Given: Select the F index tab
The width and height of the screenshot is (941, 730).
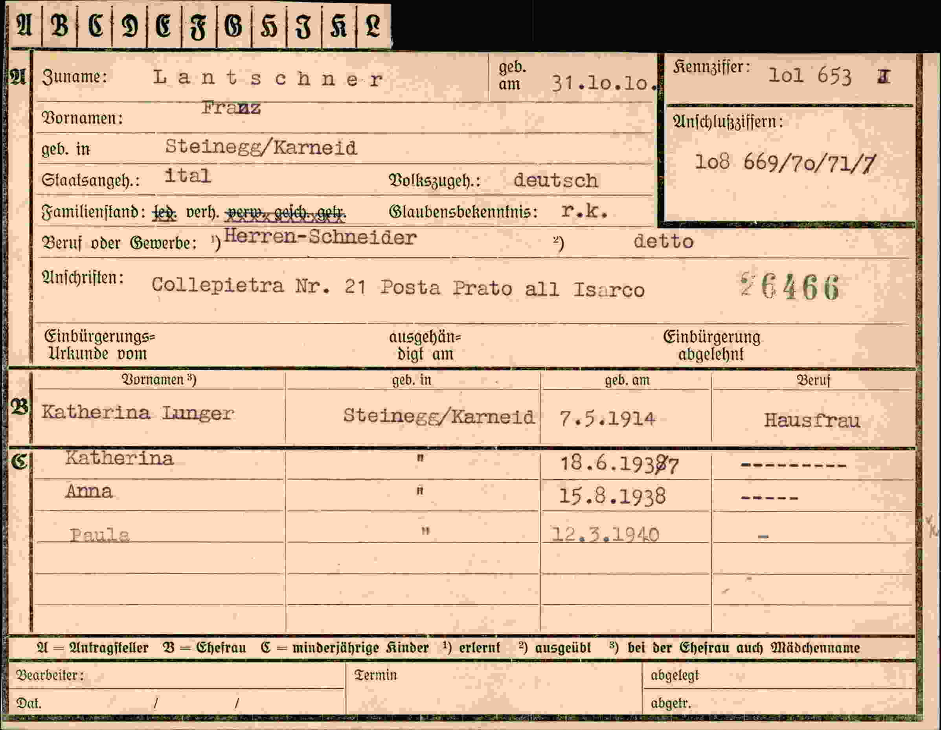Looking at the screenshot, I should point(199,26).
